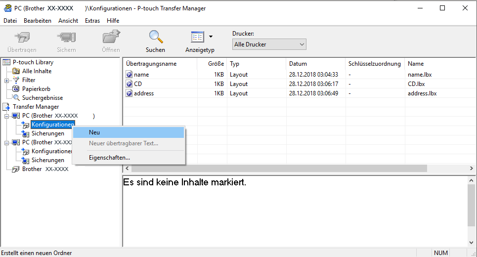This screenshot has width=477, height=257.
Task: Select the 'CD' layout row
Action: tap(299, 84)
